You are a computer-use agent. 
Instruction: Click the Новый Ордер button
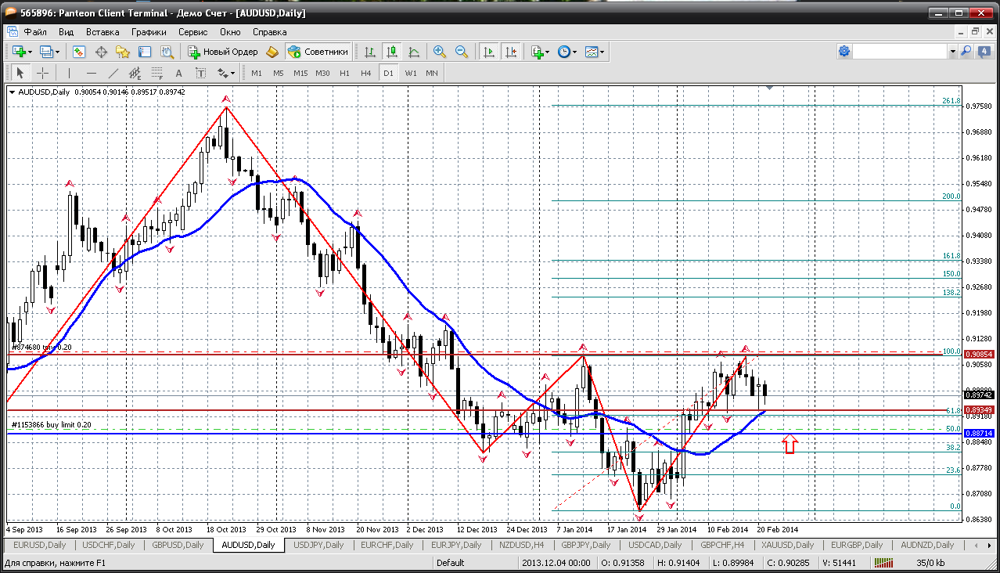coord(223,52)
